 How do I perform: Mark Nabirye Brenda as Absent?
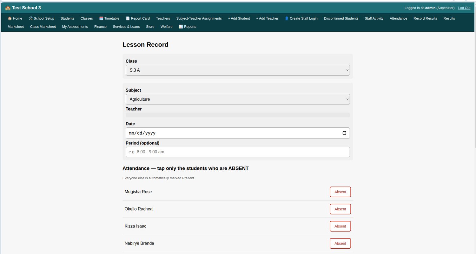340,243
